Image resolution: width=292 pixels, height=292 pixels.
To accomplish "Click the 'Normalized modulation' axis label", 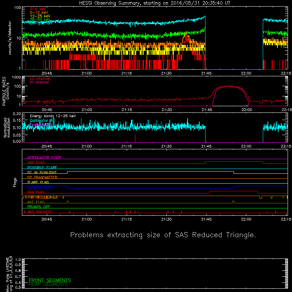I will tap(7, 127).
